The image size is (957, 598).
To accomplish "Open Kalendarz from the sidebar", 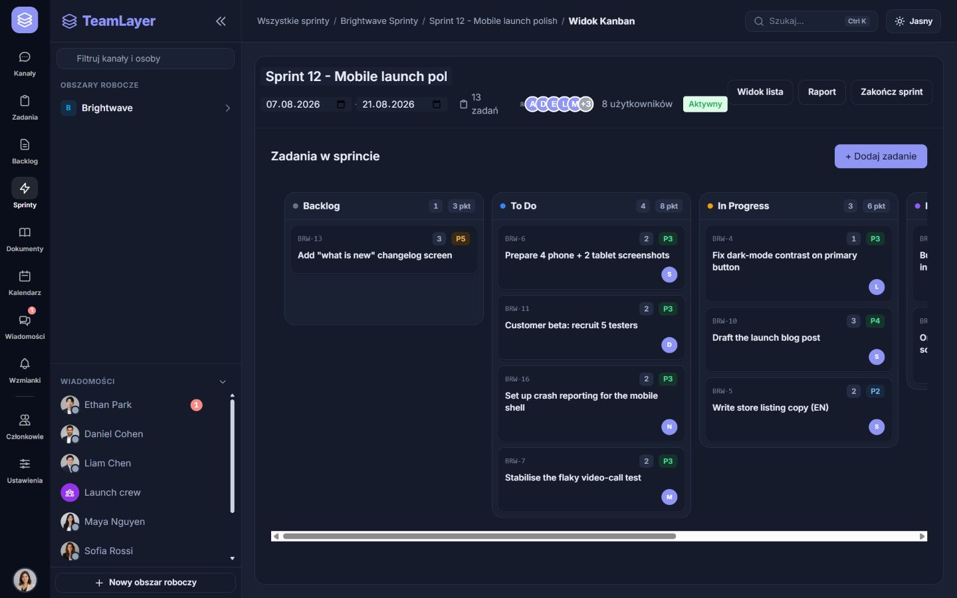I will coord(25,283).
